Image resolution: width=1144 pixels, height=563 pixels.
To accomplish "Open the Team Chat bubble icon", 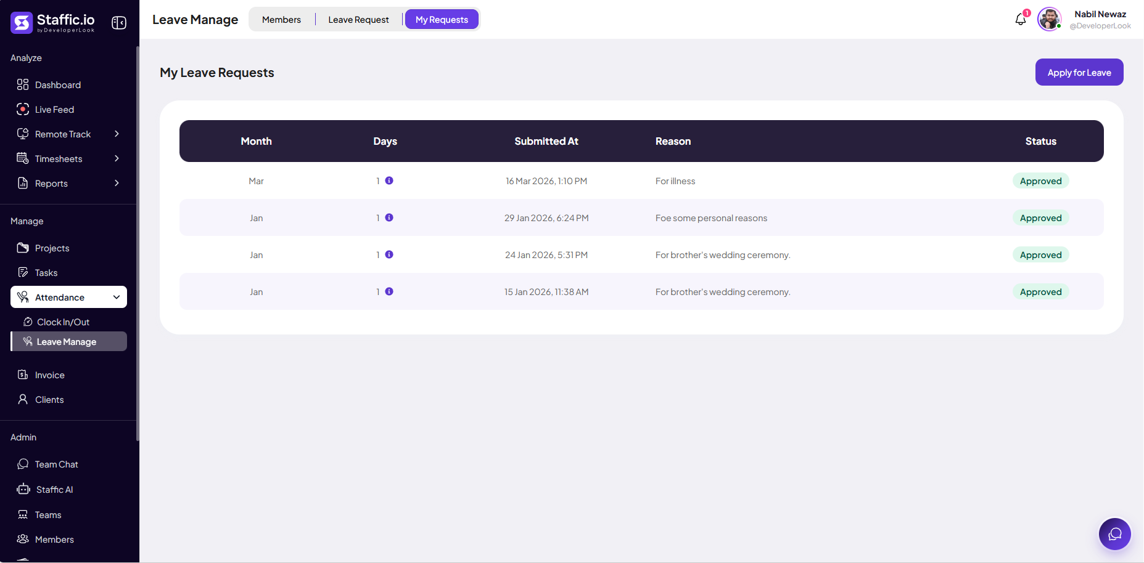I will tap(23, 464).
